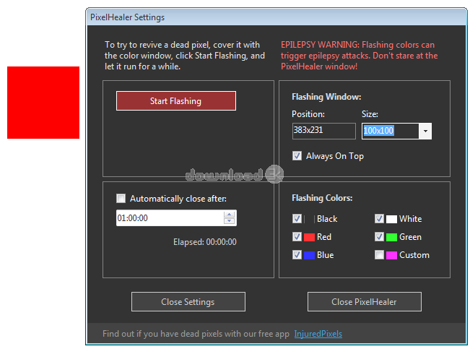This screenshot has width=470, height=349.
Task: Open the InjuredPixels link
Action: point(318,334)
